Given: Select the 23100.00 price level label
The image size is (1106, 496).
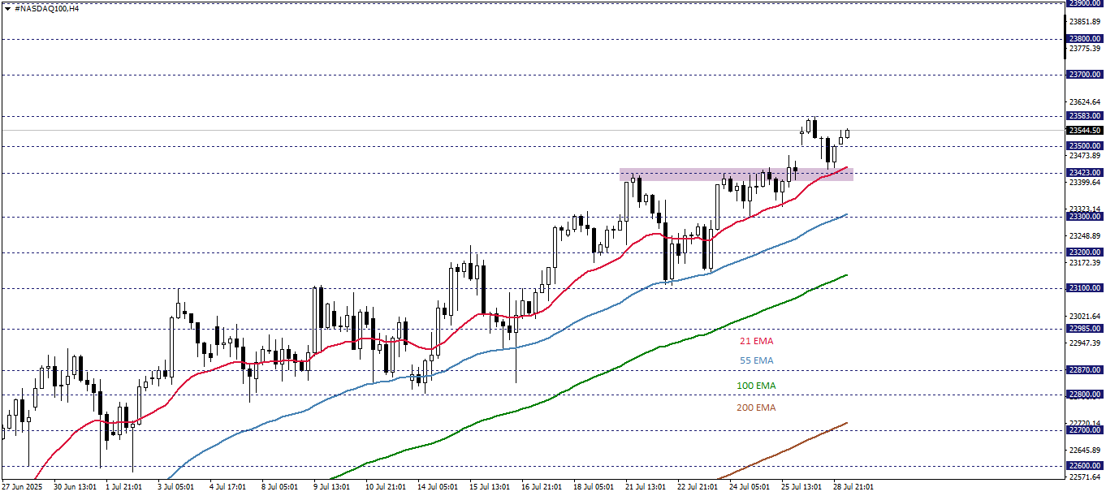Looking at the screenshot, I should [x=1085, y=288].
